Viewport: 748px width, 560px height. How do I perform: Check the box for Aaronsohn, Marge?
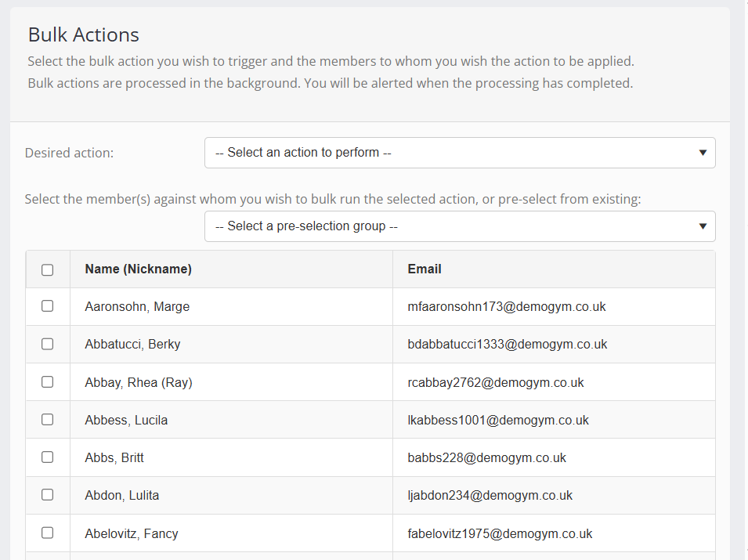48,306
